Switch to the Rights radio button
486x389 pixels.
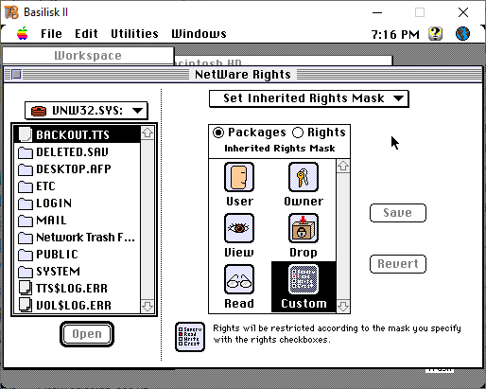click(298, 133)
